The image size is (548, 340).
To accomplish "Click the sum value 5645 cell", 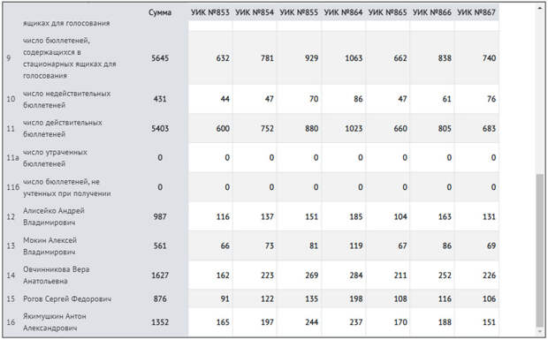I will [x=160, y=58].
